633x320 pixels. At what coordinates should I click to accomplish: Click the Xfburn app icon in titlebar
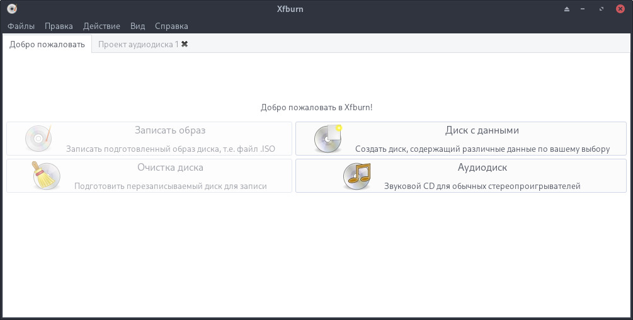click(12, 8)
